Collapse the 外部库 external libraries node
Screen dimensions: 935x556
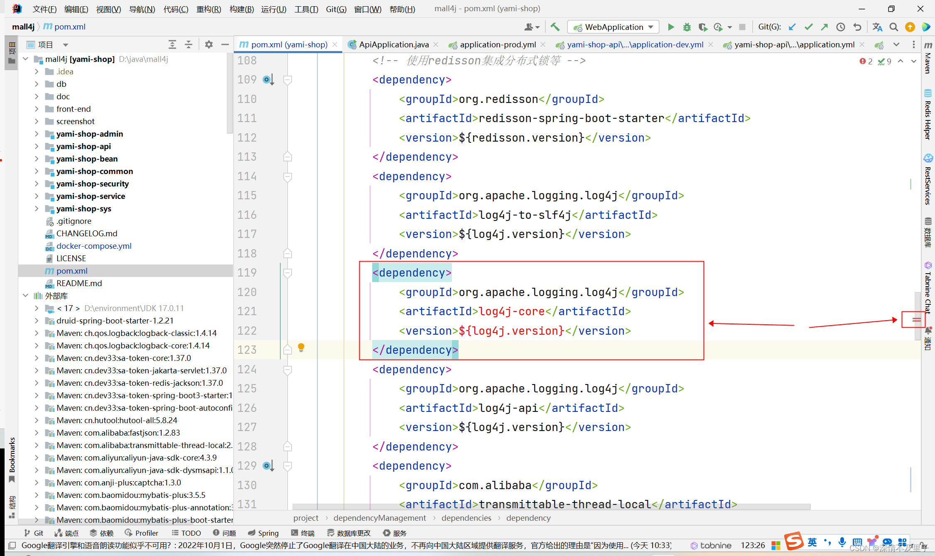(x=26, y=296)
